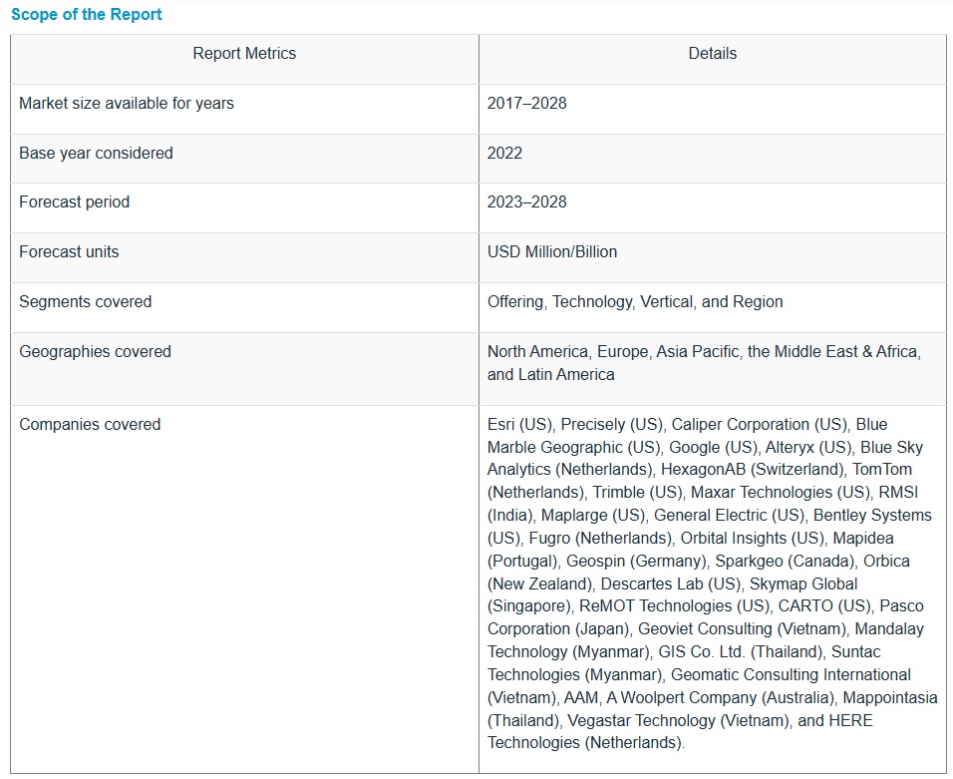Select the 'Segments covered' row label
This screenshot has height=779, width=953.
(x=85, y=302)
